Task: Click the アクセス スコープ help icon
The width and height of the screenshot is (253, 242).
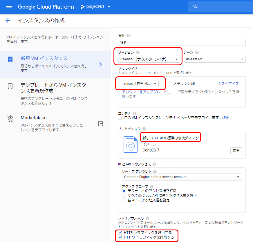Action: 152,187
